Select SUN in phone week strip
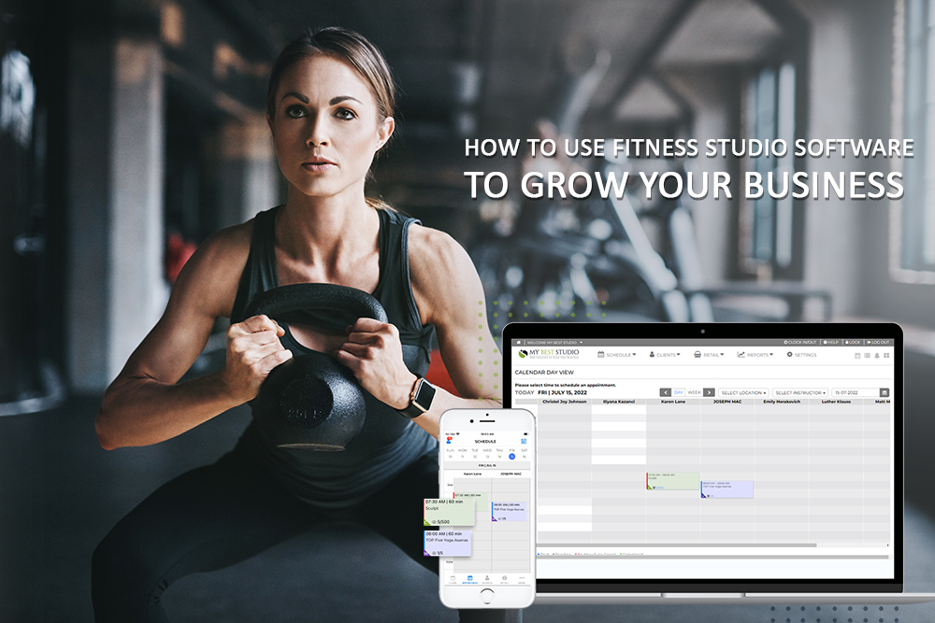The height and width of the screenshot is (623, 935). (451, 453)
